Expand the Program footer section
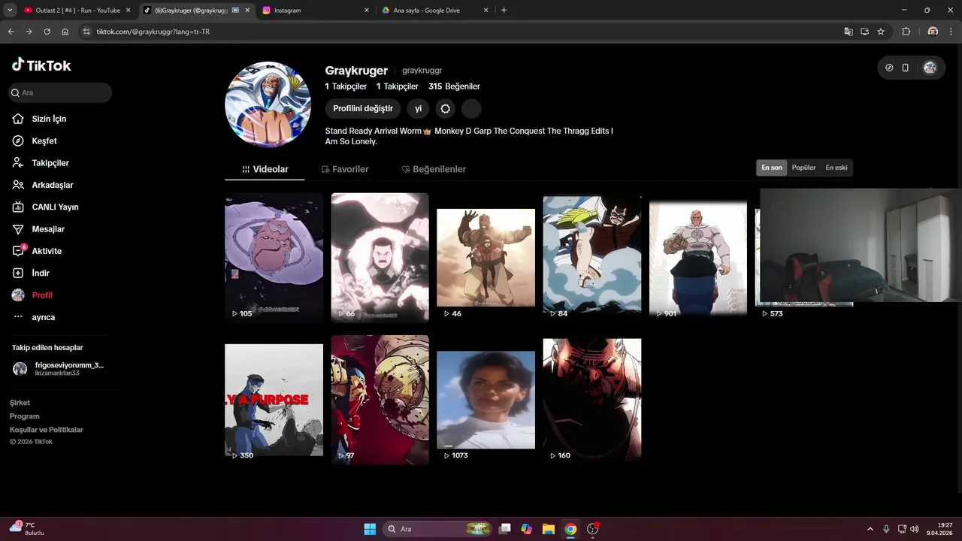962x541 pixels. coord(24,416)
